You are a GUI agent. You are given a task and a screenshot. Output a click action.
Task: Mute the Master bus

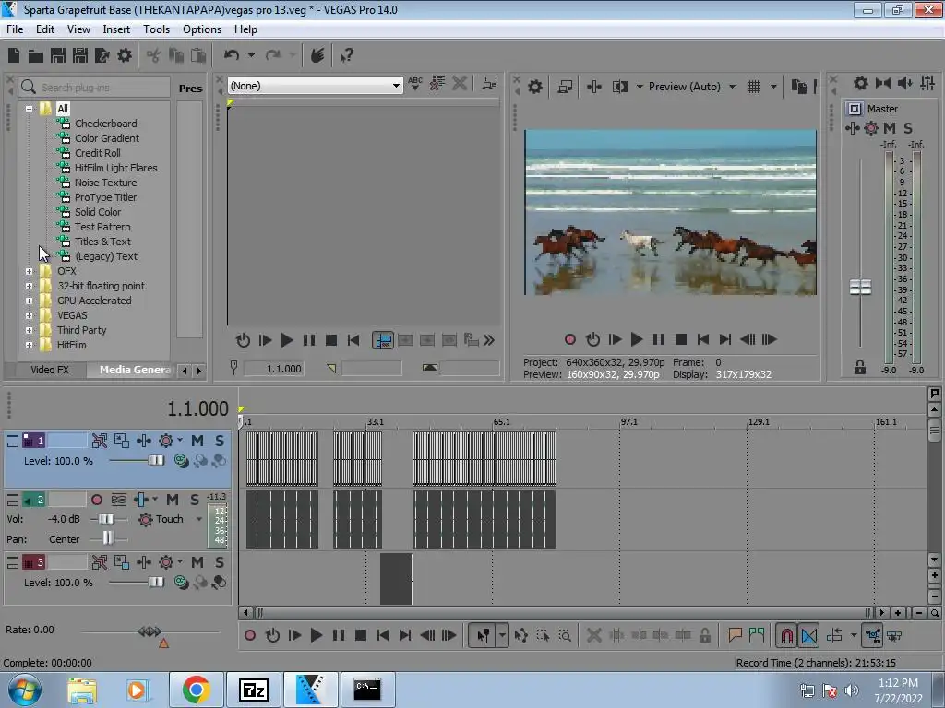890,128
